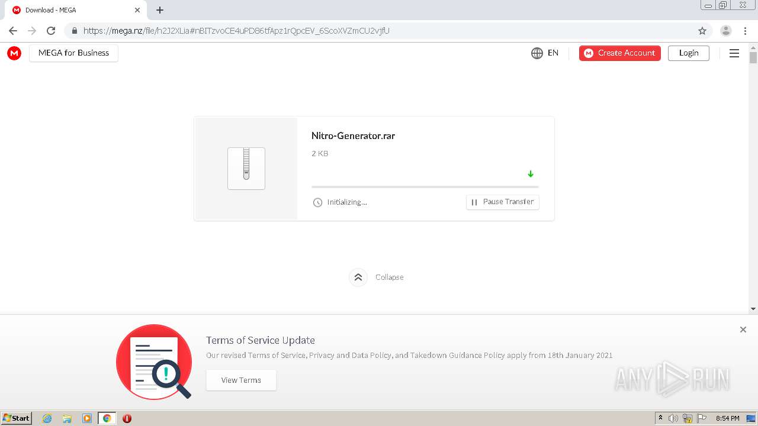Choose the EN language label

(x=553, y=53)
